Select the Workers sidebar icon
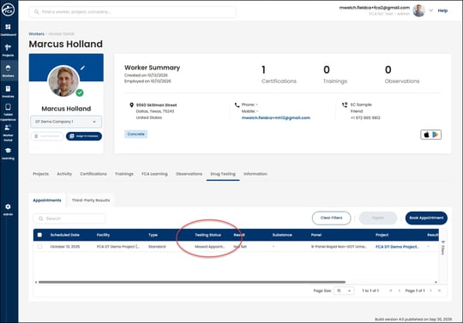This screenshot has height=323, width=463. click(x=8, y=71)
